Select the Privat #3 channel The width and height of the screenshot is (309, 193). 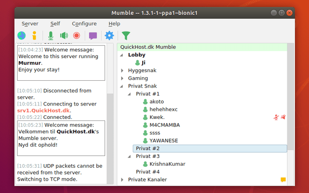(x=148, y=156)
